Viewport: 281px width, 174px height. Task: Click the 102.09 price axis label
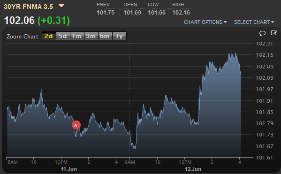coord(264,67)
